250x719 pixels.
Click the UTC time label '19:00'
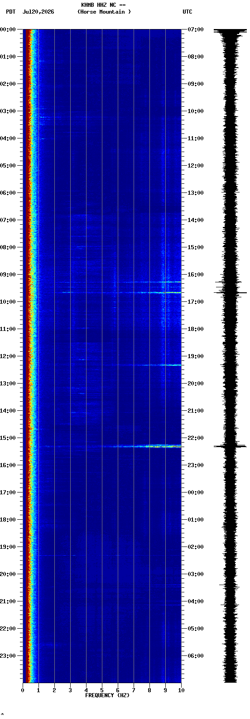196,356
